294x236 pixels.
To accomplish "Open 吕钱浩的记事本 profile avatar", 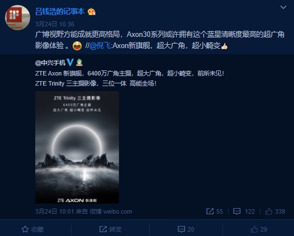I will coord(18,17).
